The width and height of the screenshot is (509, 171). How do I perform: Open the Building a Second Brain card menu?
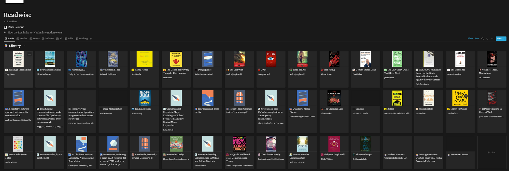[x=30, y=54]
